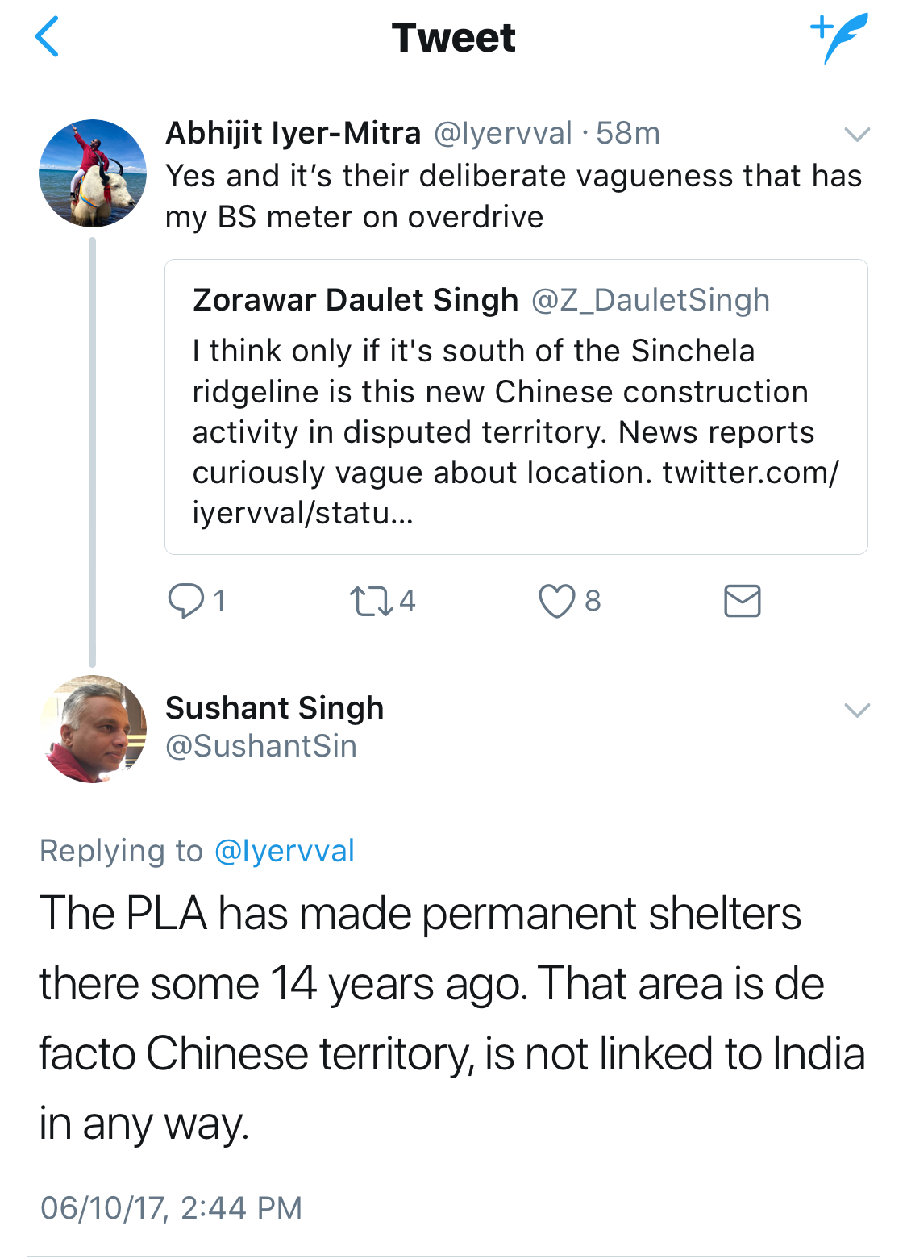Share tweet via direct message envelope
The image size is (907, 1259).
tap(742, 601)
